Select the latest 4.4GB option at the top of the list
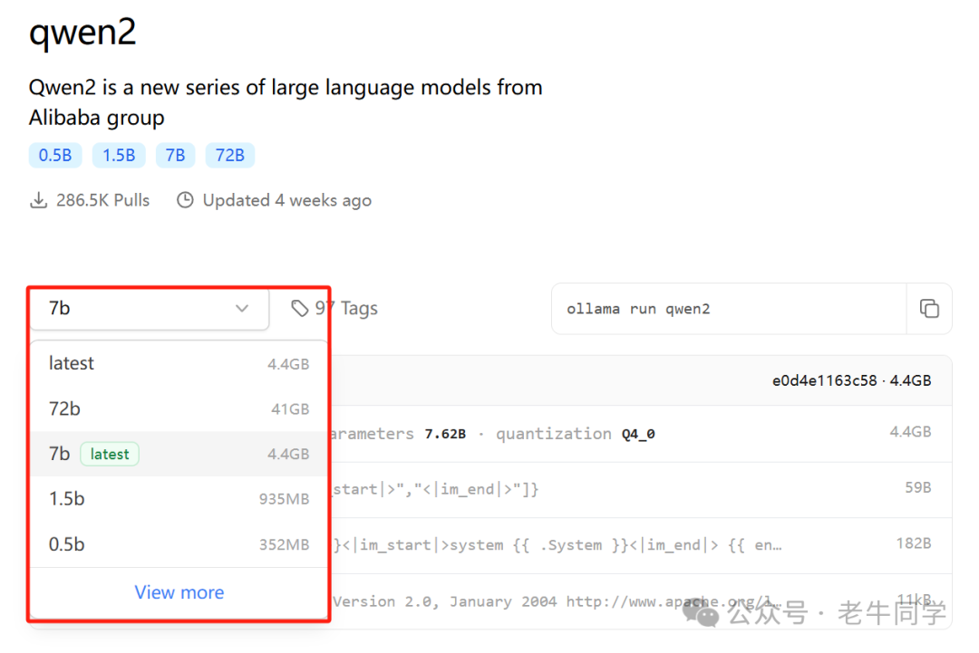The width and height of the screenshot is (979, 653). coord(179,363)
